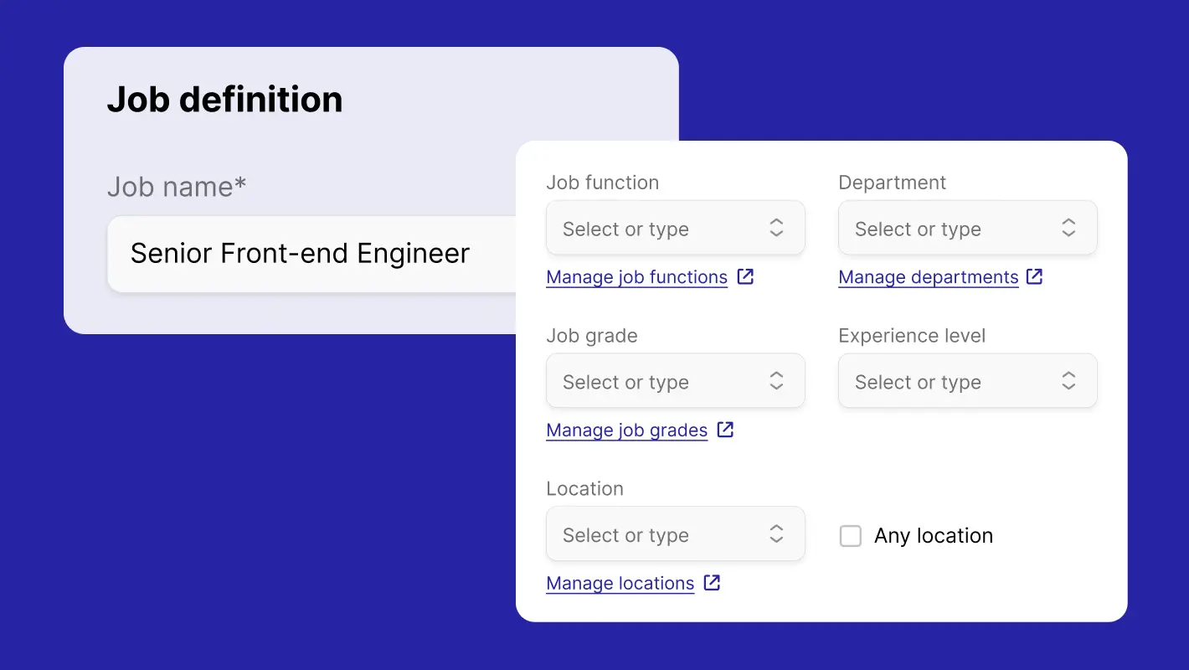This screenshot has height=670, width=1189.
Task: Expand the Location dropdown
Action: click(675, 534)
